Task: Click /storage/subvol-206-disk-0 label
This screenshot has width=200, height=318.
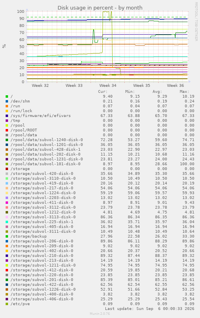Action: click(x=42, y=241)
